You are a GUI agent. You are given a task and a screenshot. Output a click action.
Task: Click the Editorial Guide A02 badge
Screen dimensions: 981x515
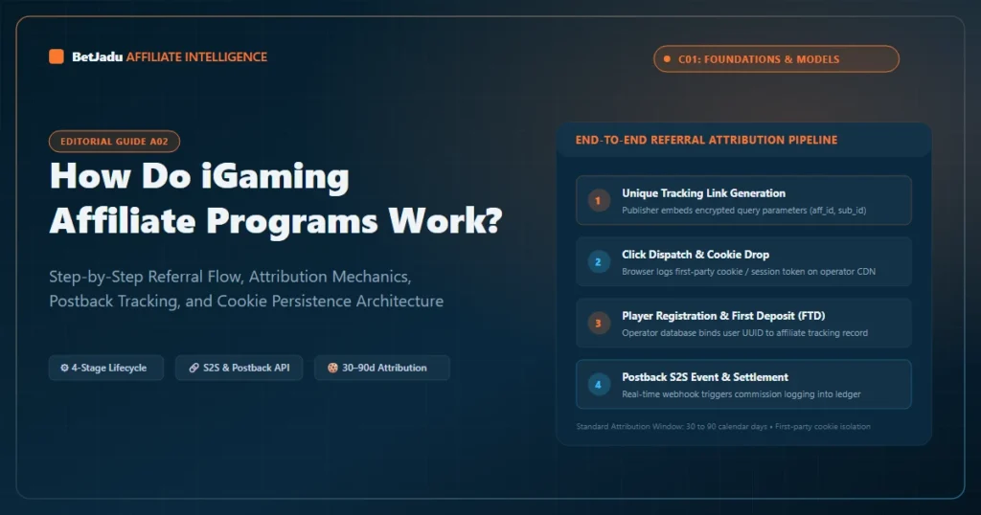(115, 142)
